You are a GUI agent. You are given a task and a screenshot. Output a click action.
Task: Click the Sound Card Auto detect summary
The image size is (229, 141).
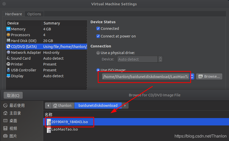(53, 58)
